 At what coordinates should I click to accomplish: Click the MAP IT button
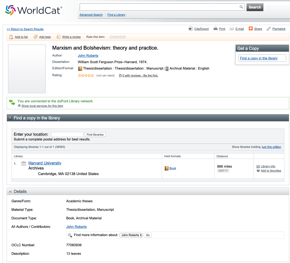pos(223,171)
